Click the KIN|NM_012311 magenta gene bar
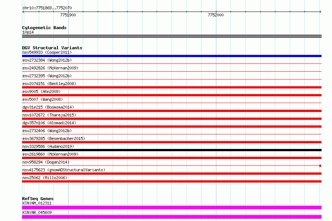Screen dimensions: 332x221 click(172, 208)
